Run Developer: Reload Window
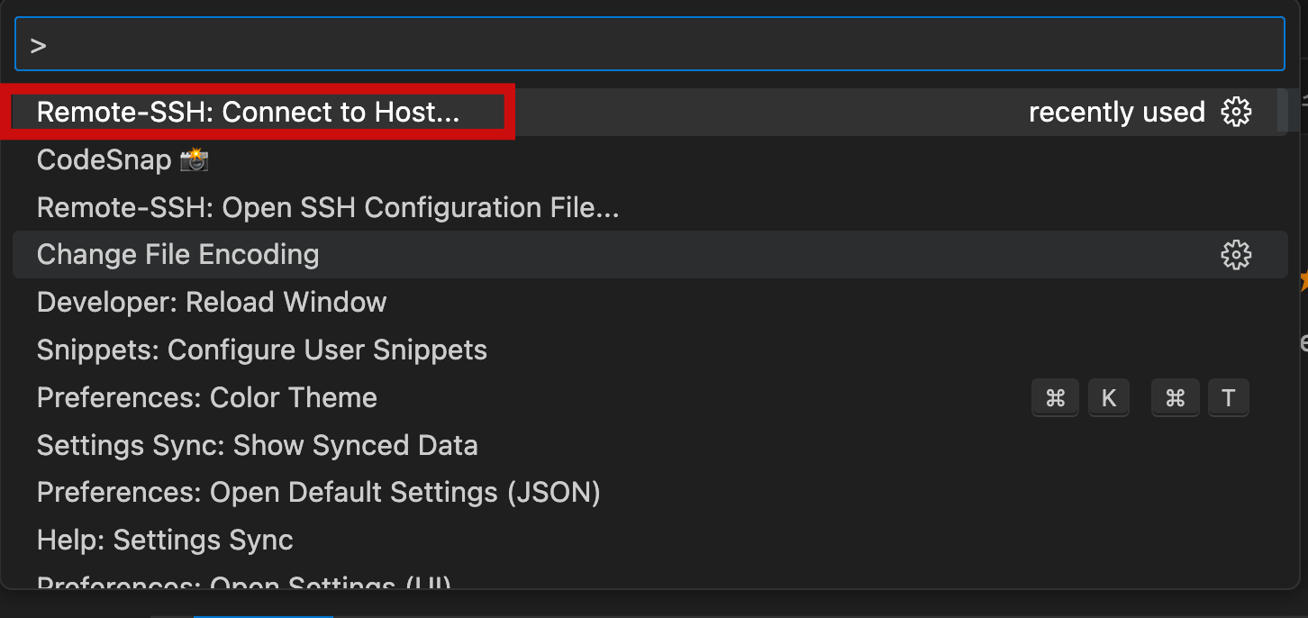 click(x=650, y=303)
